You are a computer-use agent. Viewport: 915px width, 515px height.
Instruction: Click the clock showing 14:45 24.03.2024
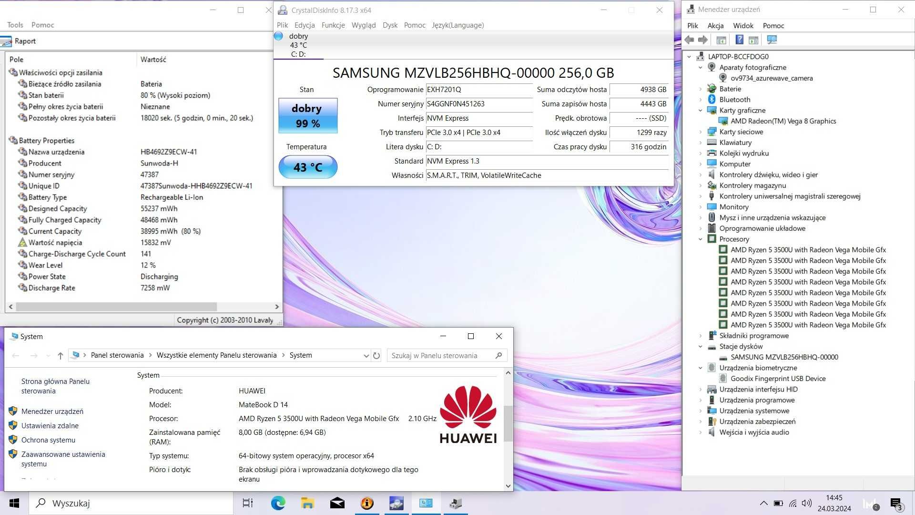click(834, 503)
